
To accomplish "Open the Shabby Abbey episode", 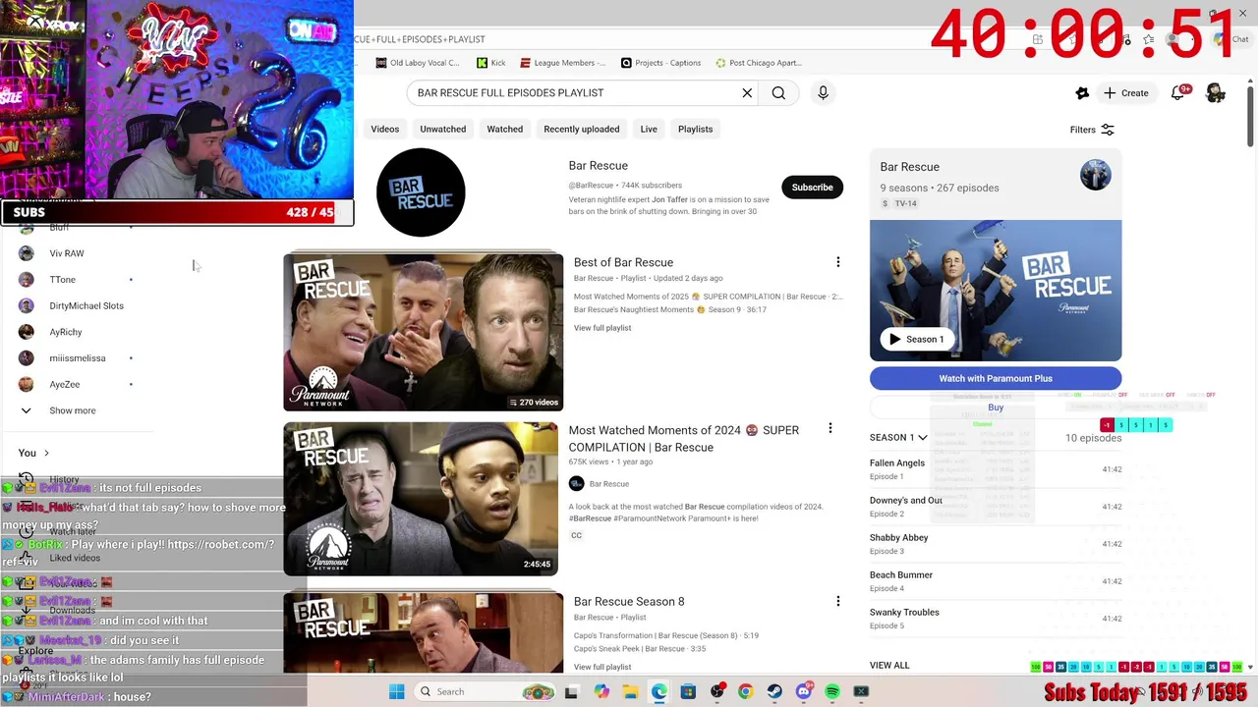I will pyautogui.click(x=996, y=544).
